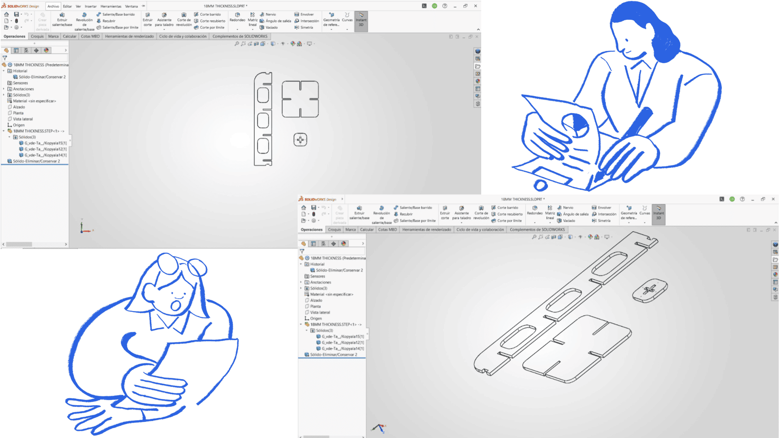
Task: Expand the collapsed menu arrow beside the SOLIDWORKS logo
Action: pos(342,199)
